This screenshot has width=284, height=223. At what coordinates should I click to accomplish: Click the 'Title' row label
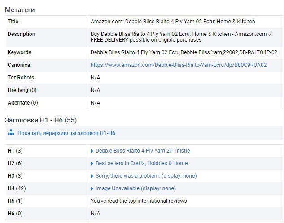coord(13,22)
